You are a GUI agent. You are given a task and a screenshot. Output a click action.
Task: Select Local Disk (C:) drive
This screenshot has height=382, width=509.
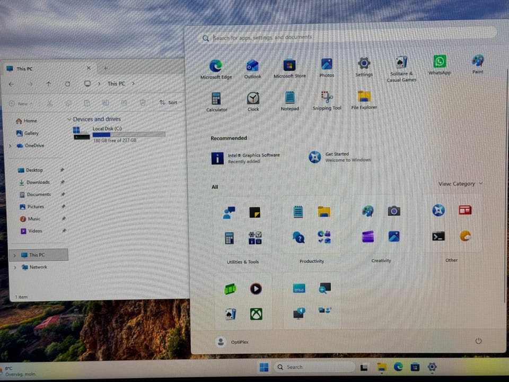pyautogui.click(x=119, y=134)
